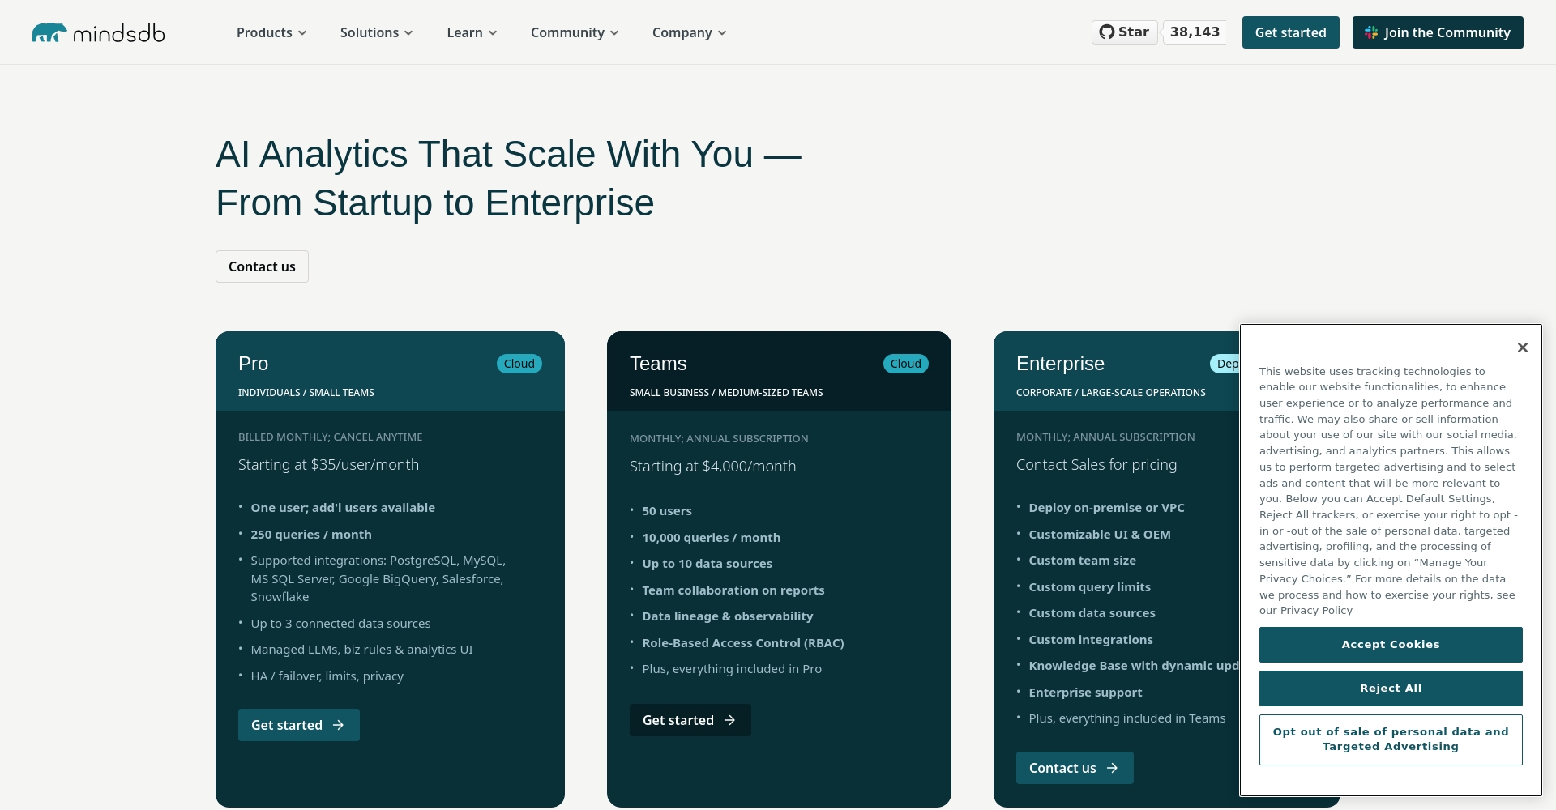The width and height of the screenshot is (1556, 810).
Task: Click the GitHub star count 38,143
Action: (x=1195, y=32)
